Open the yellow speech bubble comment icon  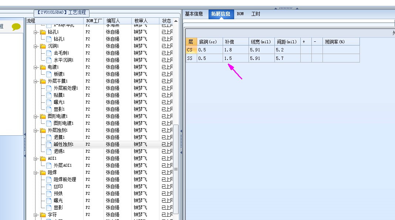point(16,27)
